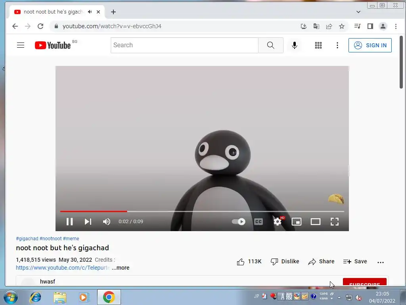Save video to a playlist
This screenshot has width=406, height=305.
(355, 261)
